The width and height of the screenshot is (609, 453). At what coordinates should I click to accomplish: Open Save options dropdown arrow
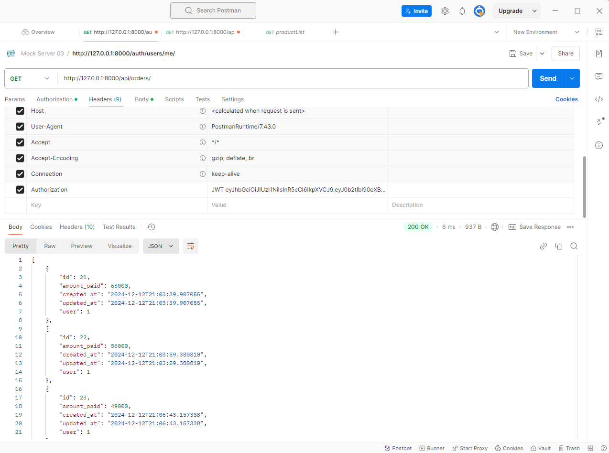point(542,54)
